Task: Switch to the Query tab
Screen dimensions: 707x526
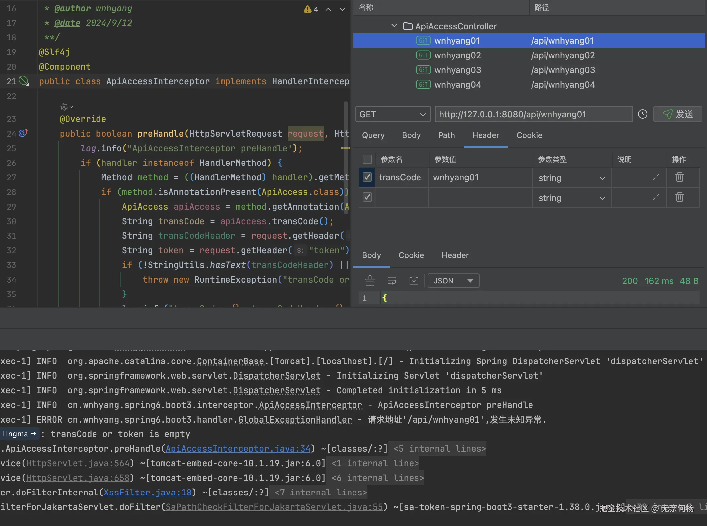Action: click(x=373, y=135)
